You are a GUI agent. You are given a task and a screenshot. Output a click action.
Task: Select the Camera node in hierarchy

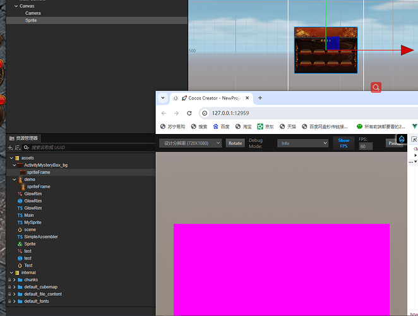point(33,13)
